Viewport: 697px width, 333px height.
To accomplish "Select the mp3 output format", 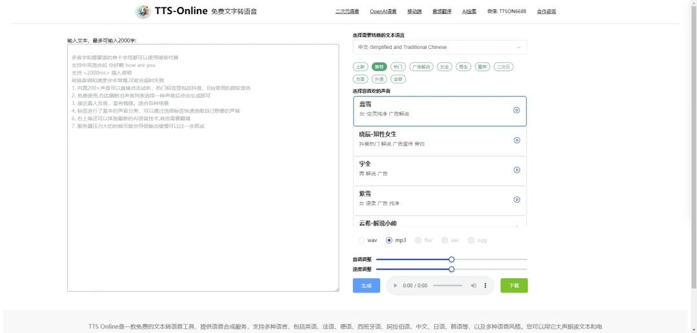I will tap(389, 240).
